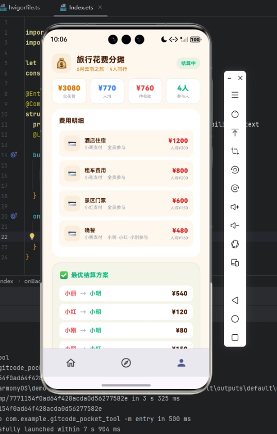Click the second rotate screen icon
The image size is (277, 434).
point(235,188)
